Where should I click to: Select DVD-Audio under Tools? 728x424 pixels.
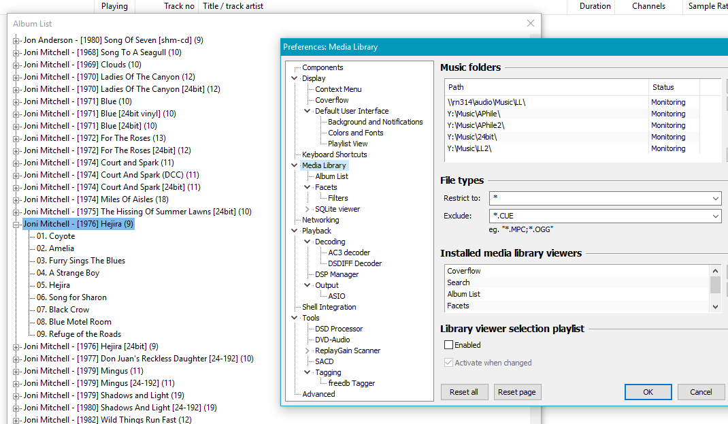(333, 340)
